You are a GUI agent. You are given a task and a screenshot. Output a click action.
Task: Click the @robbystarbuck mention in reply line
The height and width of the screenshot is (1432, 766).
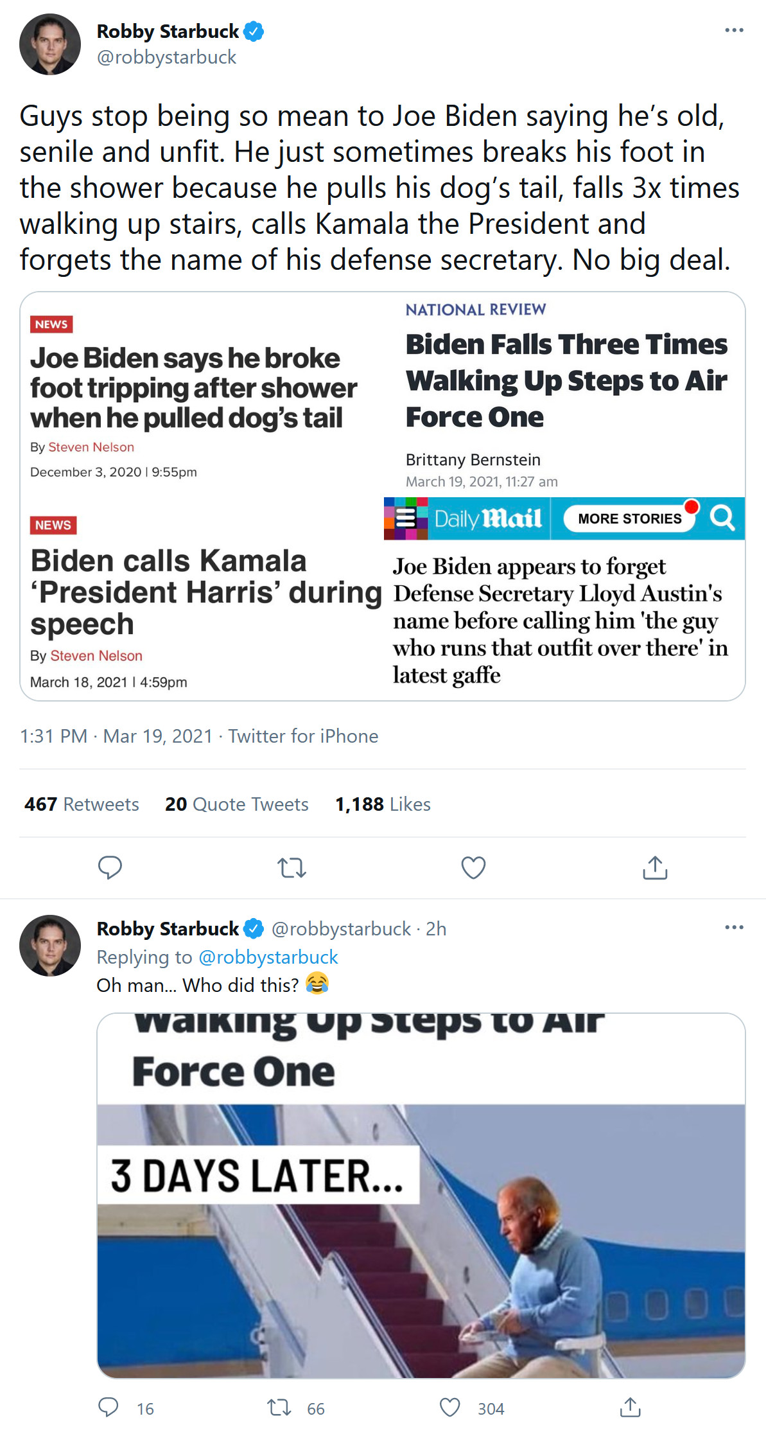[268, 957]
